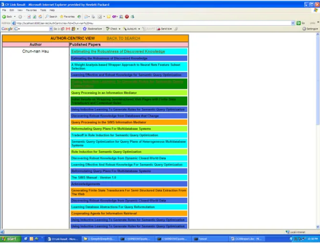
Task: Click the highlighter icon on Google toolbar
Action: 176,29
